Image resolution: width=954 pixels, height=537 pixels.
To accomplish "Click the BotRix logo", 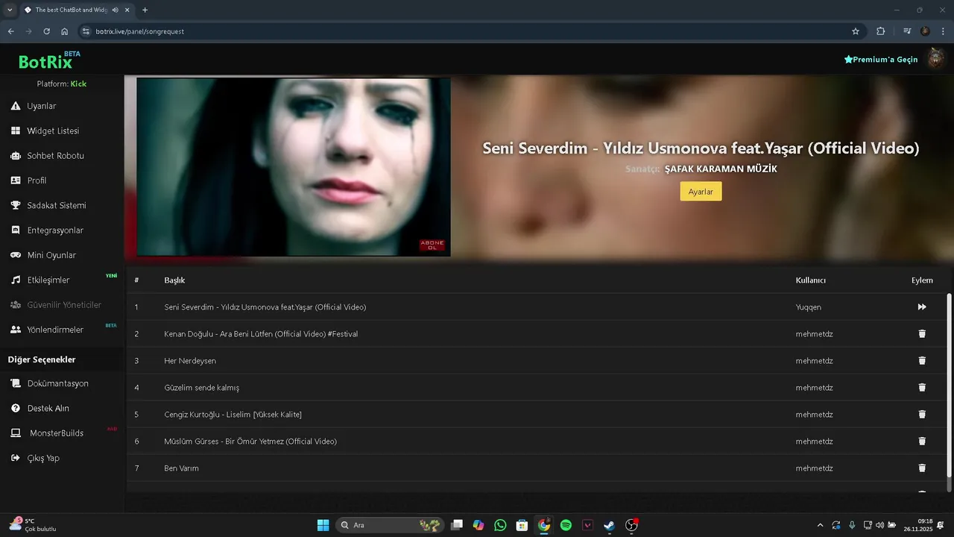I will pos(50,60).
